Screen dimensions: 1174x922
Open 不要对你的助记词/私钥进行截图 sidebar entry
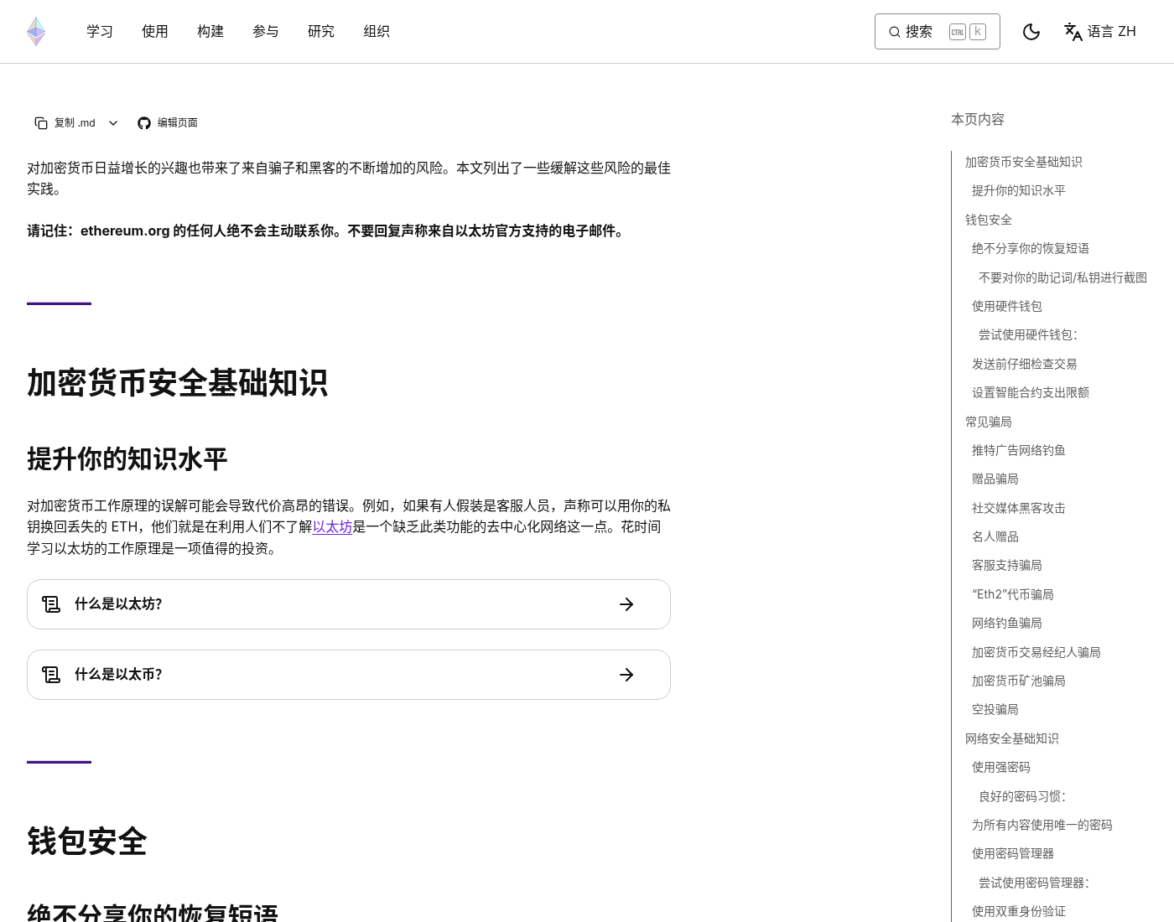coord(1062,277)
